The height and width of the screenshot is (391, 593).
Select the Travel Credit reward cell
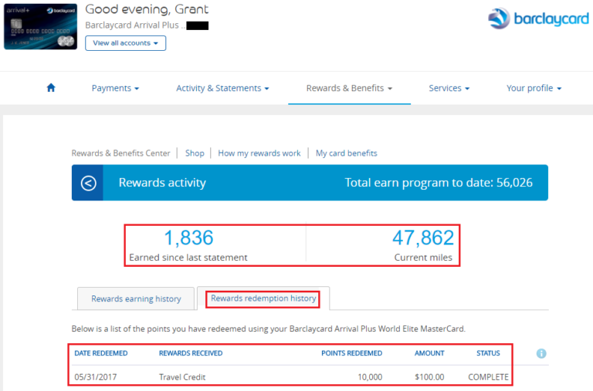tap(182, 377)
